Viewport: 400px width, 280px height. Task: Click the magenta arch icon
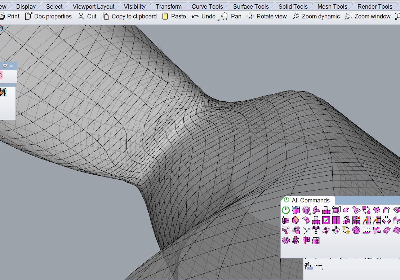coord(387,210)
